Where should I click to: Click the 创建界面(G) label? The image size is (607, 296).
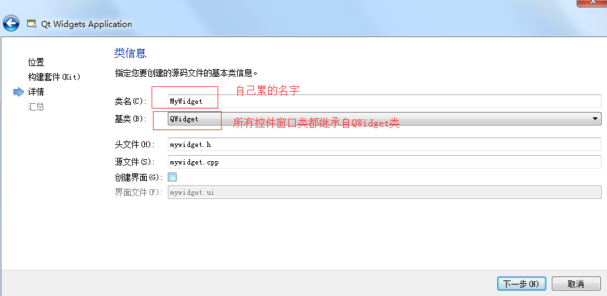tap(138, 177)
